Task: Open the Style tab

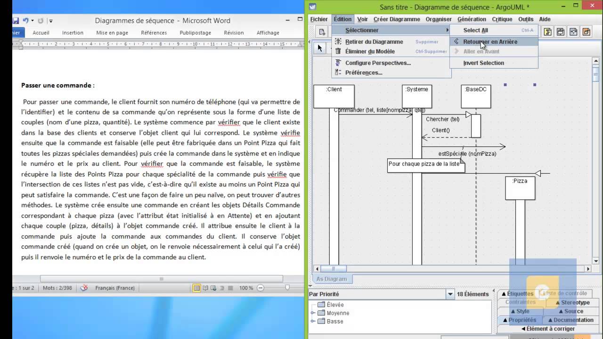Action: [x=520, y=311]
